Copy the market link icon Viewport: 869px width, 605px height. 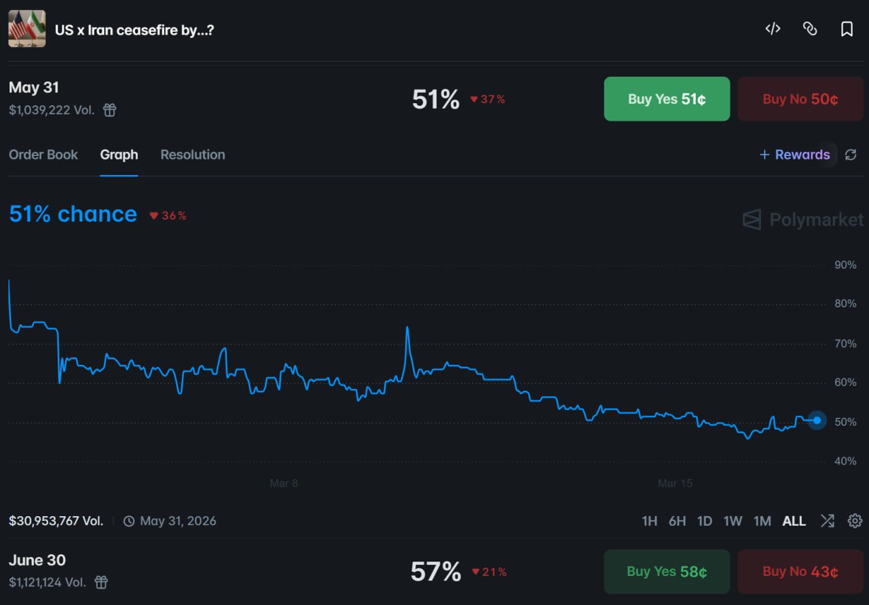[x=810, y=28]
